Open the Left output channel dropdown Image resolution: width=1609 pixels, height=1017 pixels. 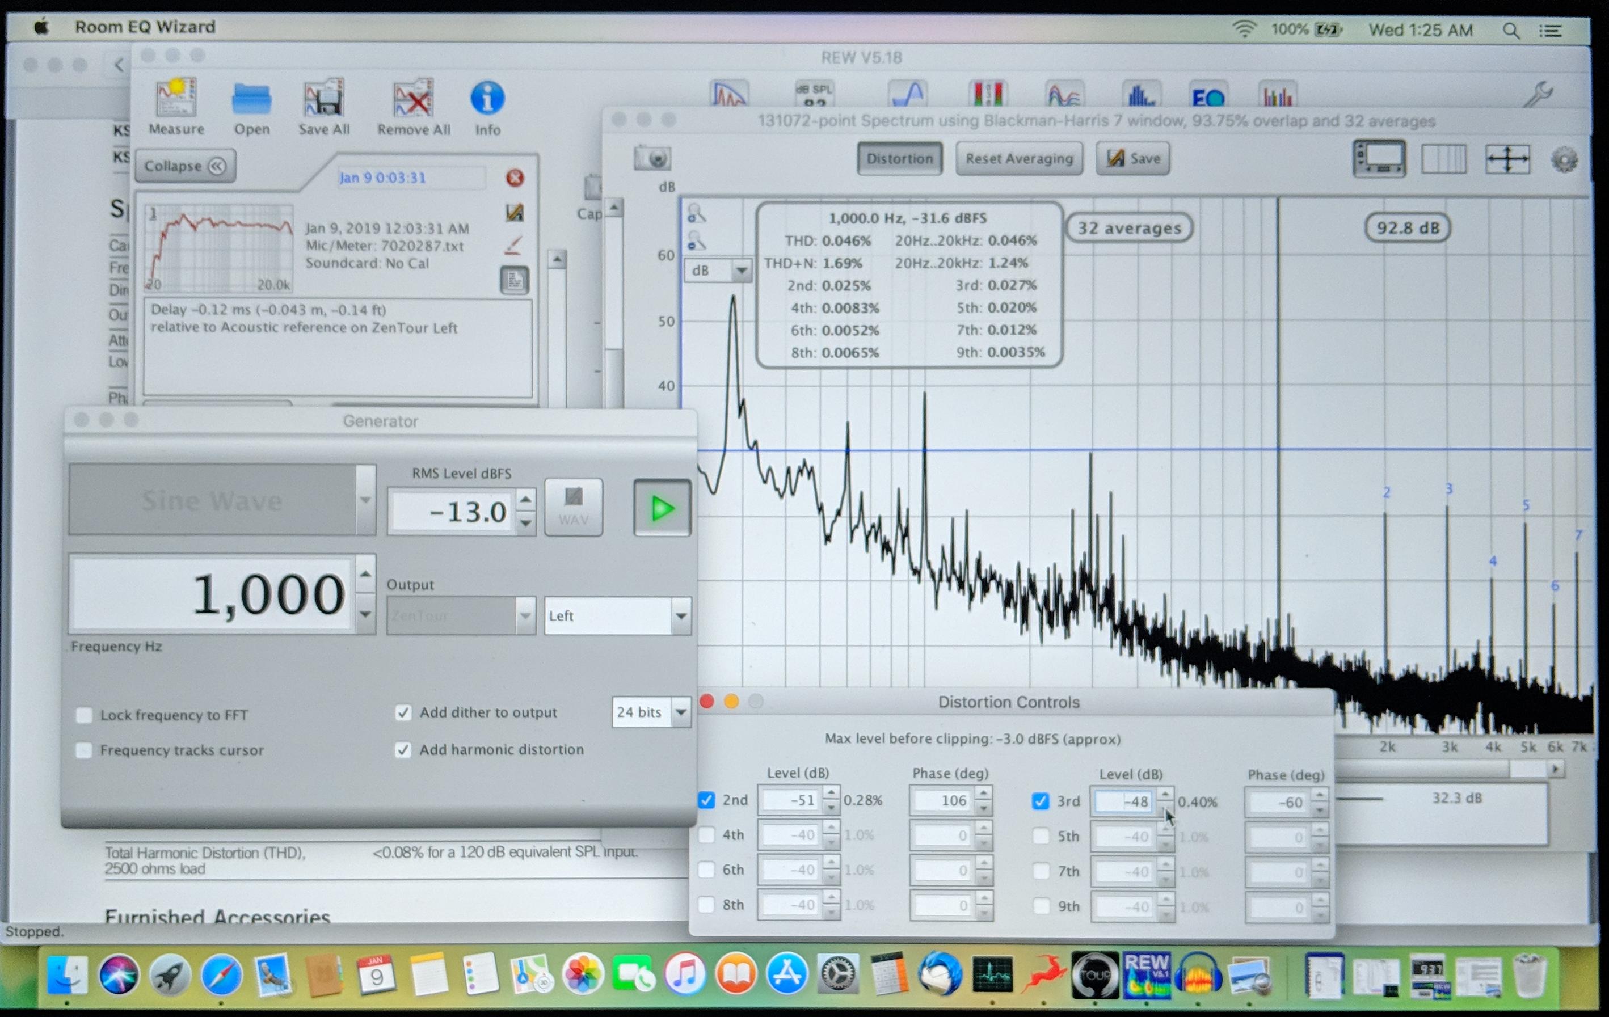coord(617,615)
